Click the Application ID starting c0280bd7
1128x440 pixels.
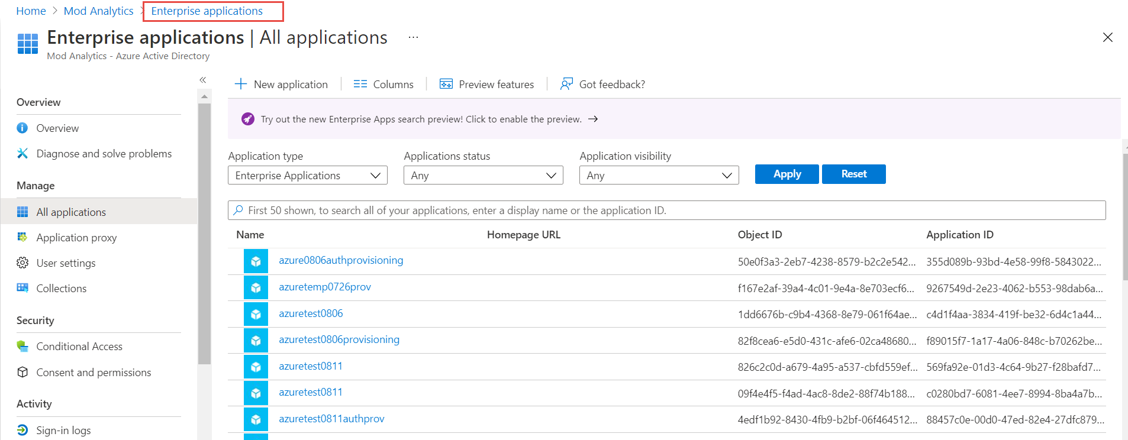(1014, 393)
